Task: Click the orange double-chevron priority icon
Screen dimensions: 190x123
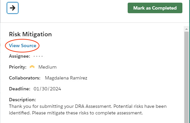Action: tap(32, 67)
